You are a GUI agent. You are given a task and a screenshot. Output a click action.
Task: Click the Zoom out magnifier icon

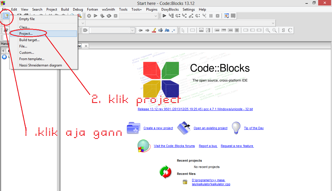tap(275, 30)
